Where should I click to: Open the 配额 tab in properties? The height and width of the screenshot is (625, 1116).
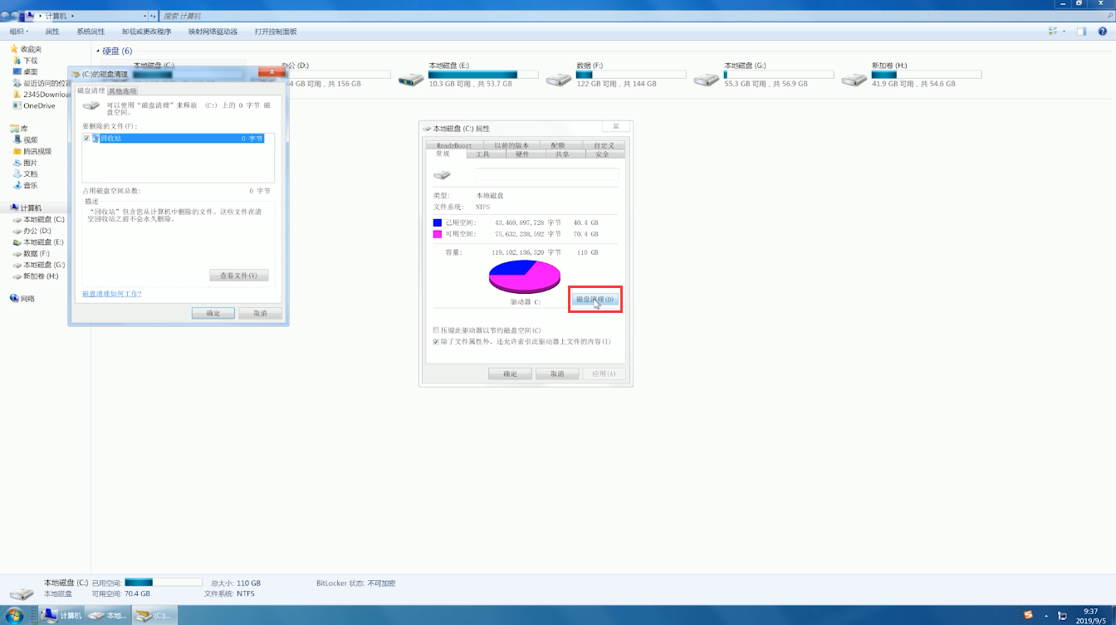click(x=557, y=145)
